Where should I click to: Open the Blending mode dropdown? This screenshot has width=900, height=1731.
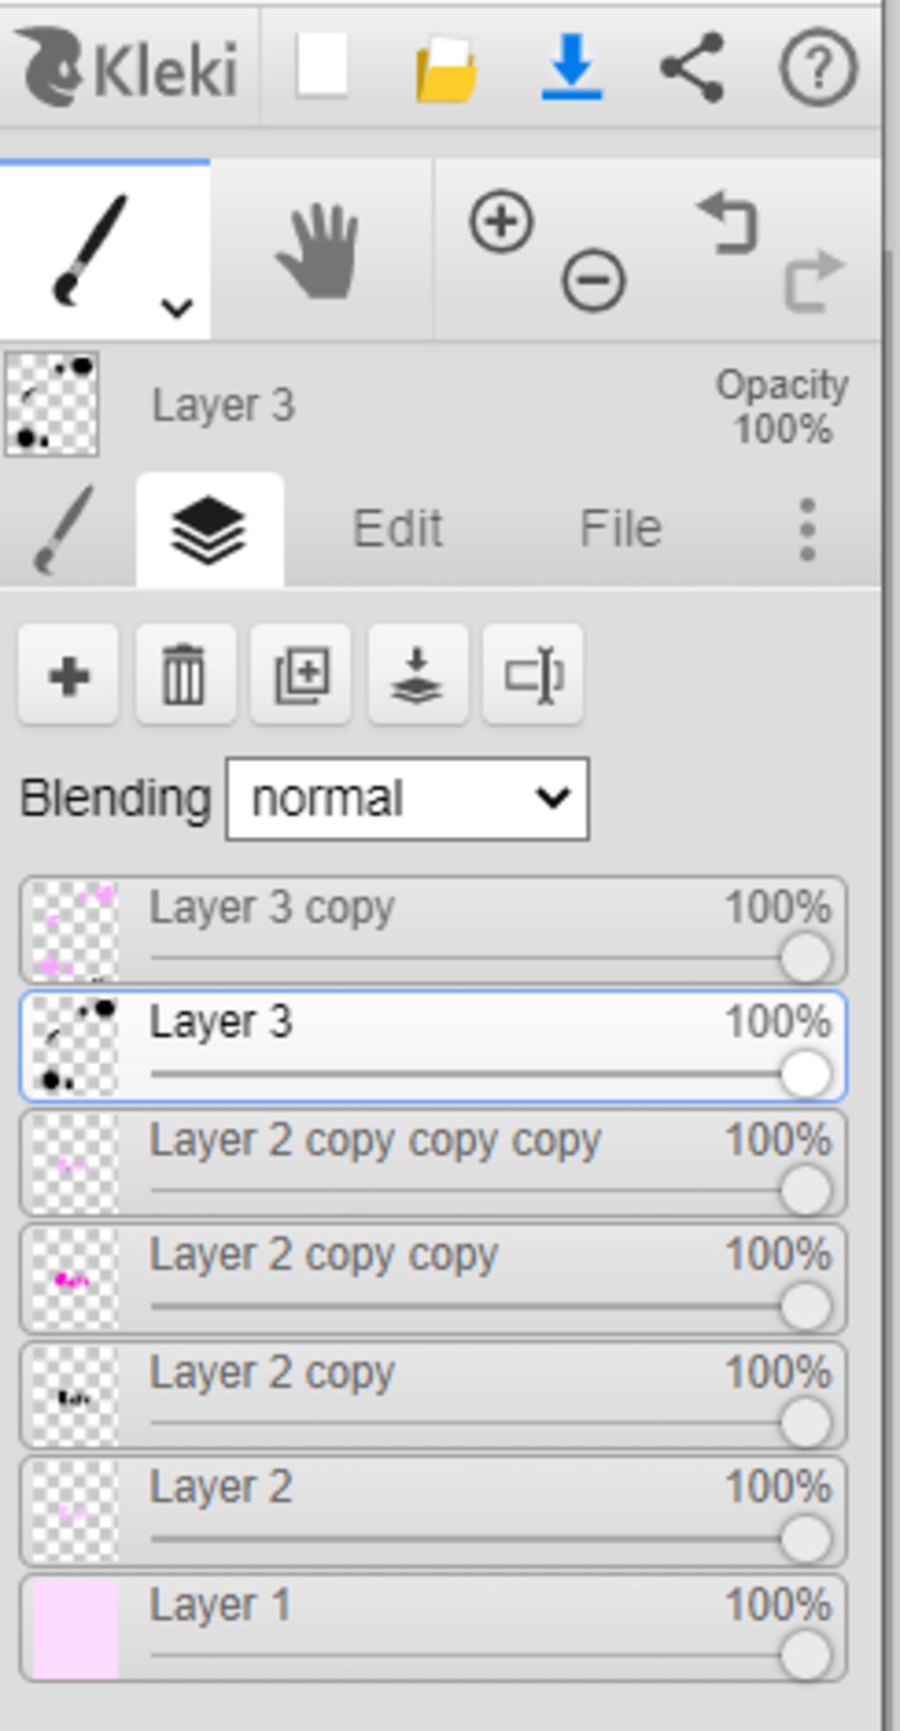pyautogui.click(x=408, y=799)
